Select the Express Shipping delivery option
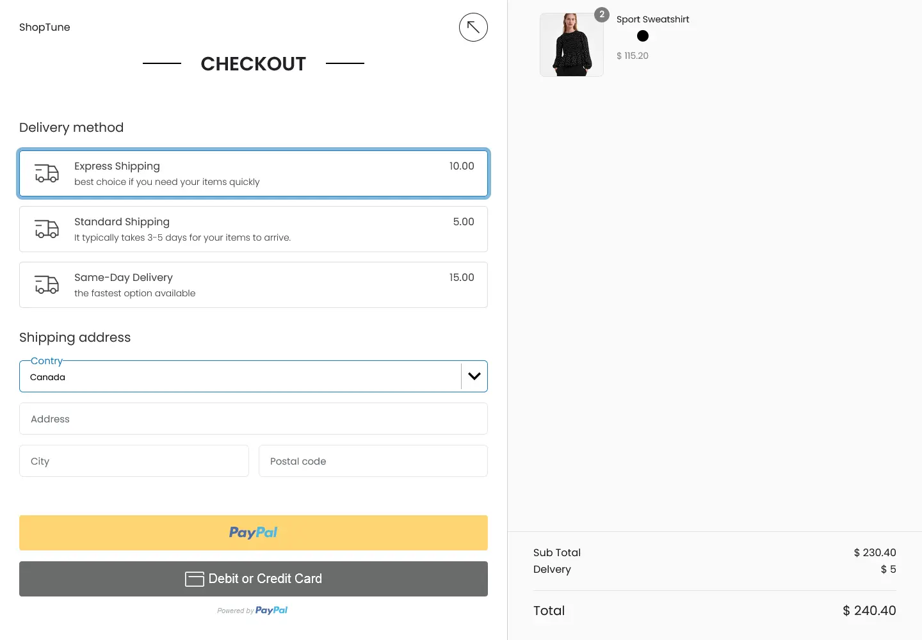The height and width of the screenshot is (640, 922). point(254,173)
